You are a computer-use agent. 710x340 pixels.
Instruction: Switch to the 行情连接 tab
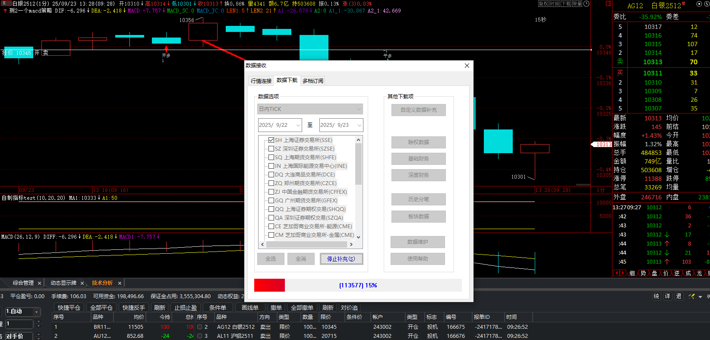(261, 81)
